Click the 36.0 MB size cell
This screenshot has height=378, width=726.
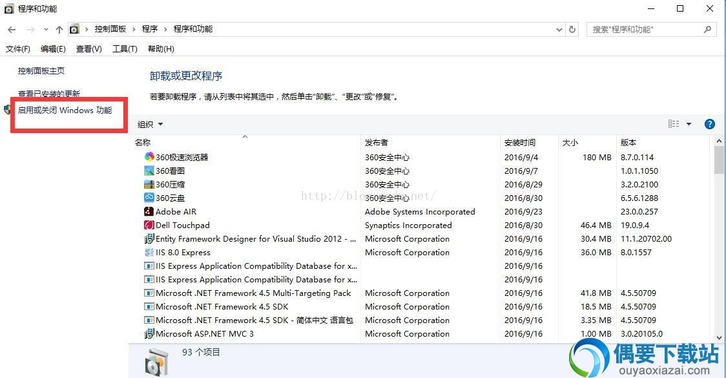[596, 253]
